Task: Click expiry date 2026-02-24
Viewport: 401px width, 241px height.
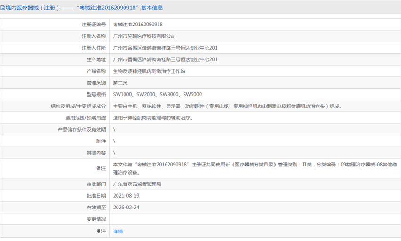Action: point(126,208)
